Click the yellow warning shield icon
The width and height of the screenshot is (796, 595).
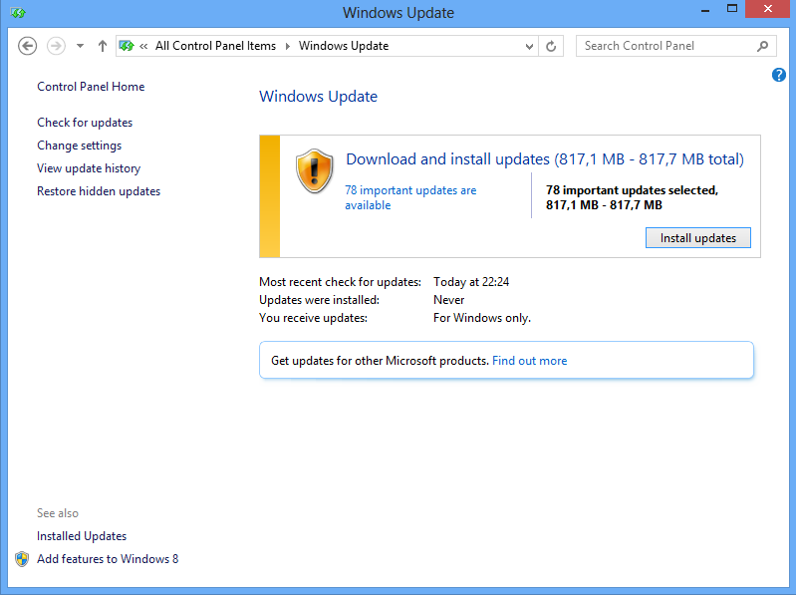(x=315, y=170)
